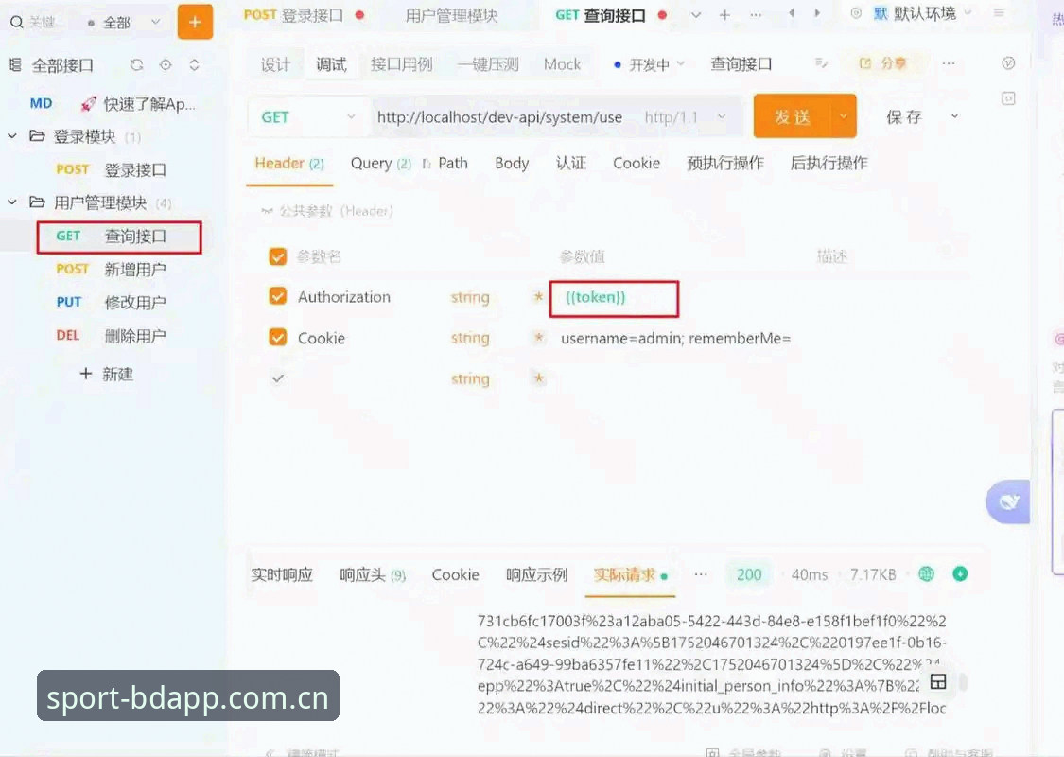Click + 新建 in the sidebar
This screenshot has width=1064, height=757.
point(107,374)
